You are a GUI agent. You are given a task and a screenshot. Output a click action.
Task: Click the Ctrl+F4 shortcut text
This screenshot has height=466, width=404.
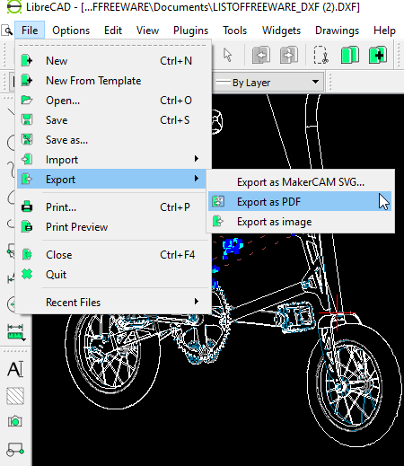[177, 255]
